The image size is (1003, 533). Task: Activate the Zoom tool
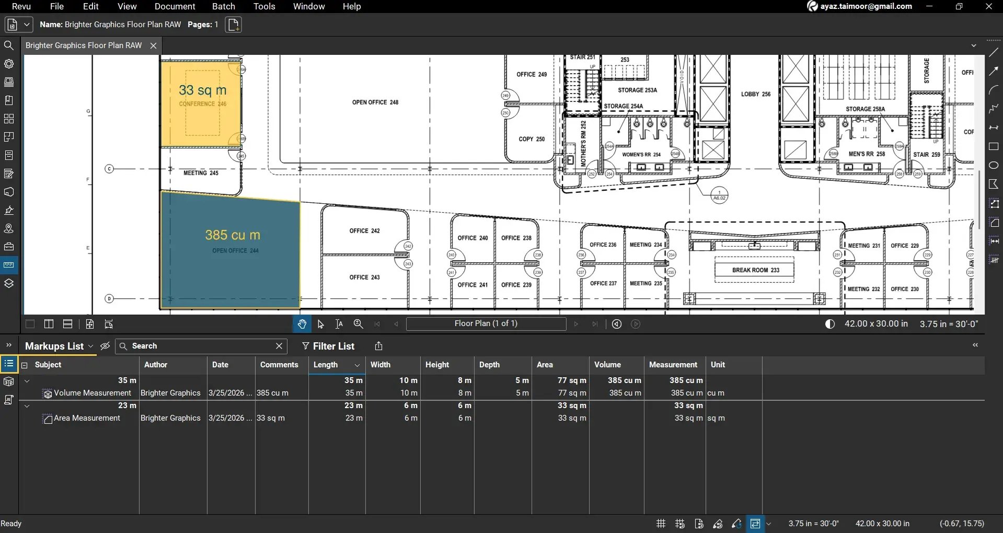tap(358, 324)
